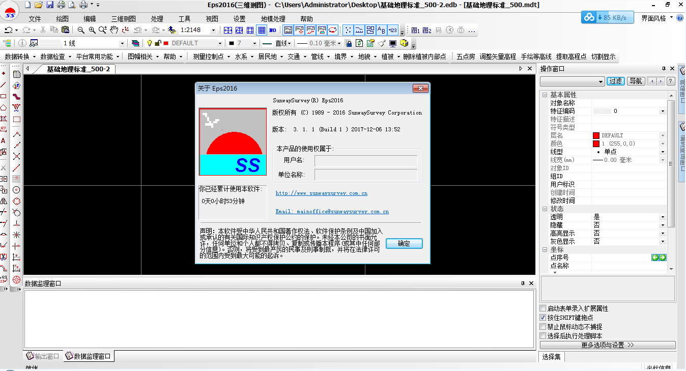This screenshot has width=686, height=371.
Task: Select the pan hand tool
Action: click(114, 30)
